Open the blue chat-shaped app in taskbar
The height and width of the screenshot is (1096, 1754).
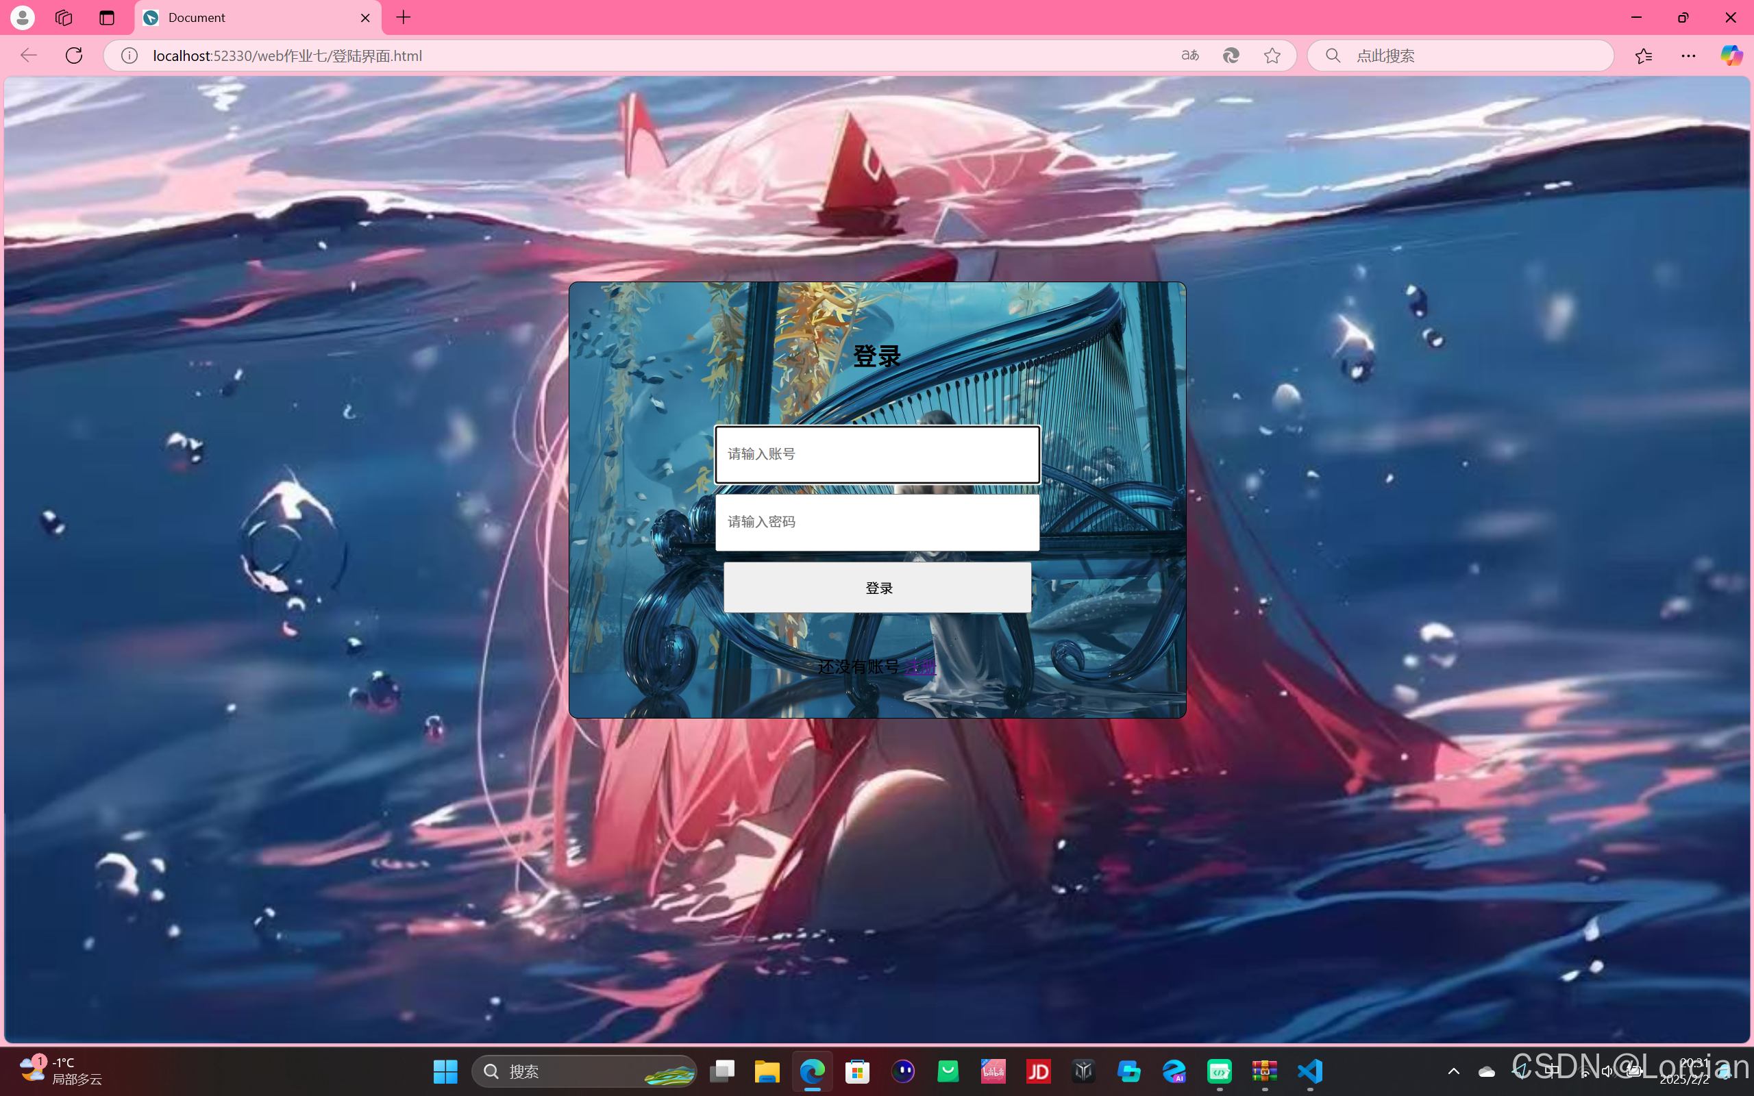tap(1129, 1071)
